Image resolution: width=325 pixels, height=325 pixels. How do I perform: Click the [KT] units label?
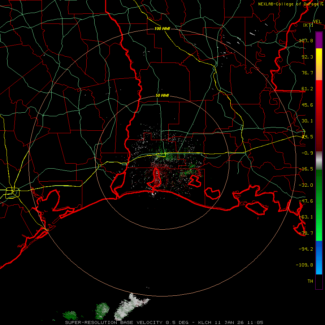click(x=308, y=25)
